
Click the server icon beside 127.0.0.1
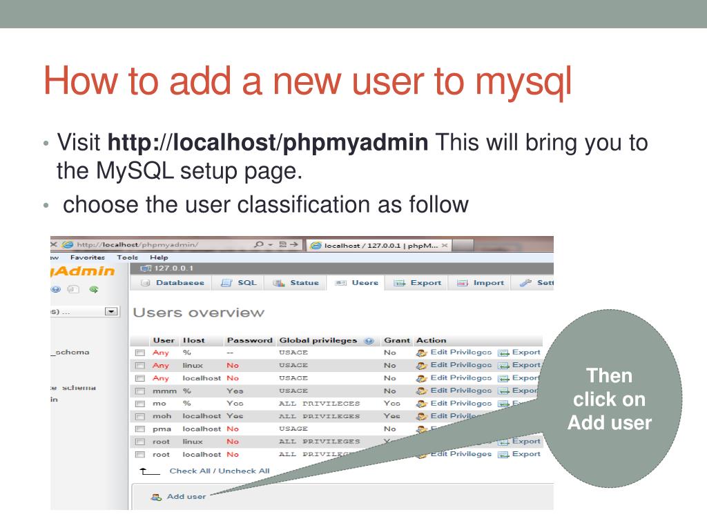coord(145,268)
